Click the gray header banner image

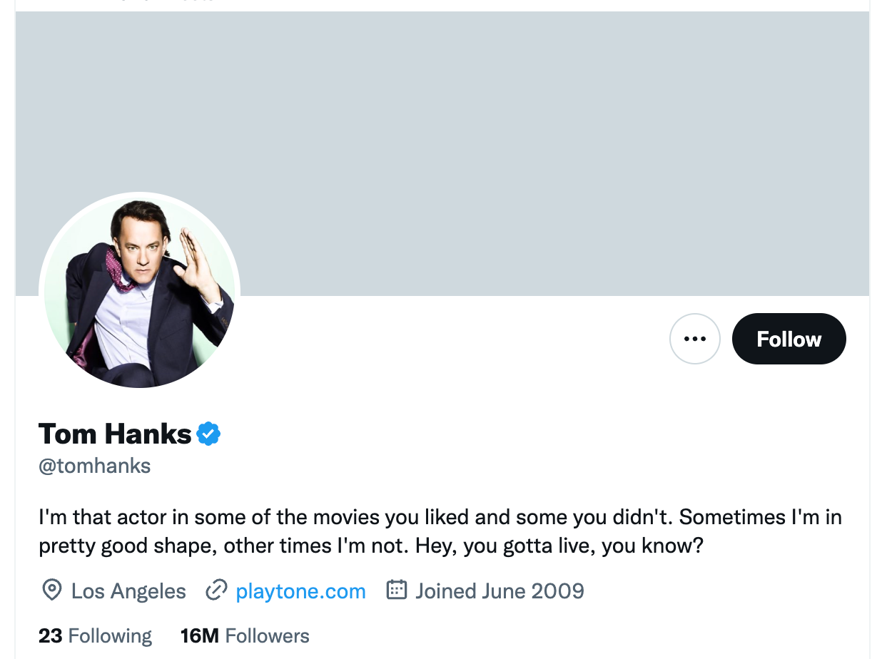pyautogui.click(x=500, y=143)
